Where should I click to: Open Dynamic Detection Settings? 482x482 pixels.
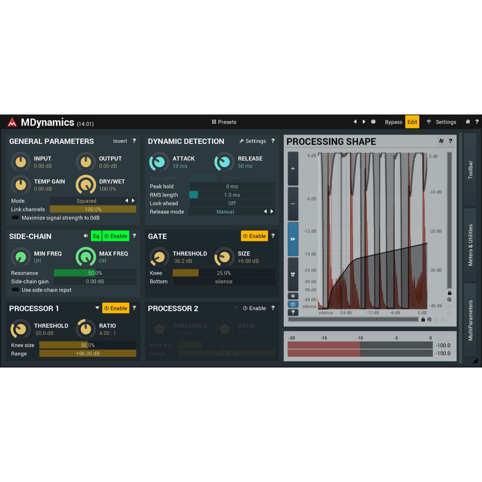click(253, 141)
